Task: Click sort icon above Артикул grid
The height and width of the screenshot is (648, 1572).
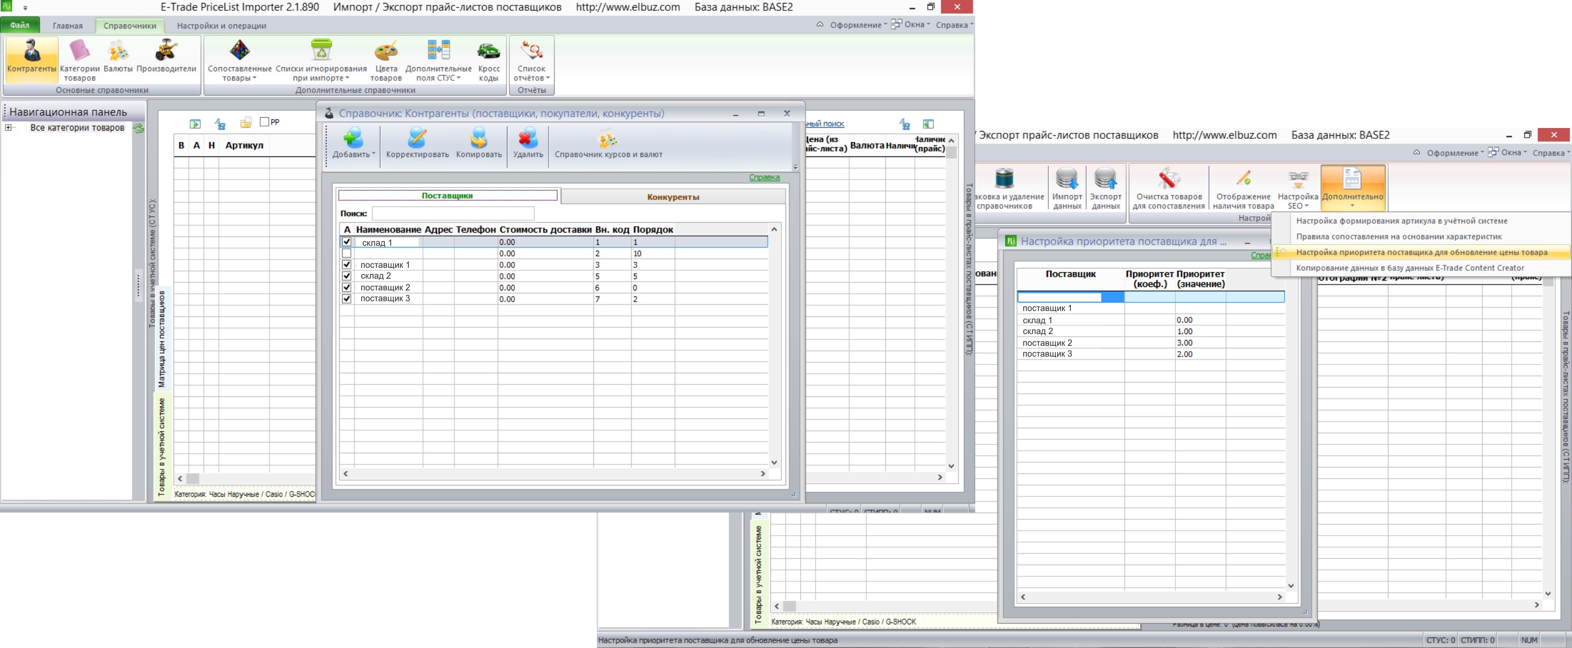Action: [220, 124]
